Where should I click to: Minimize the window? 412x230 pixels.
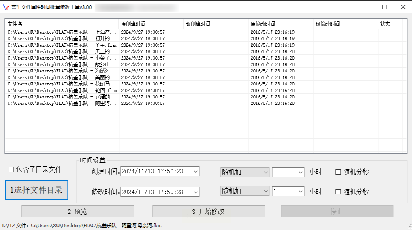pyautogui.click(x=366, y=7)
